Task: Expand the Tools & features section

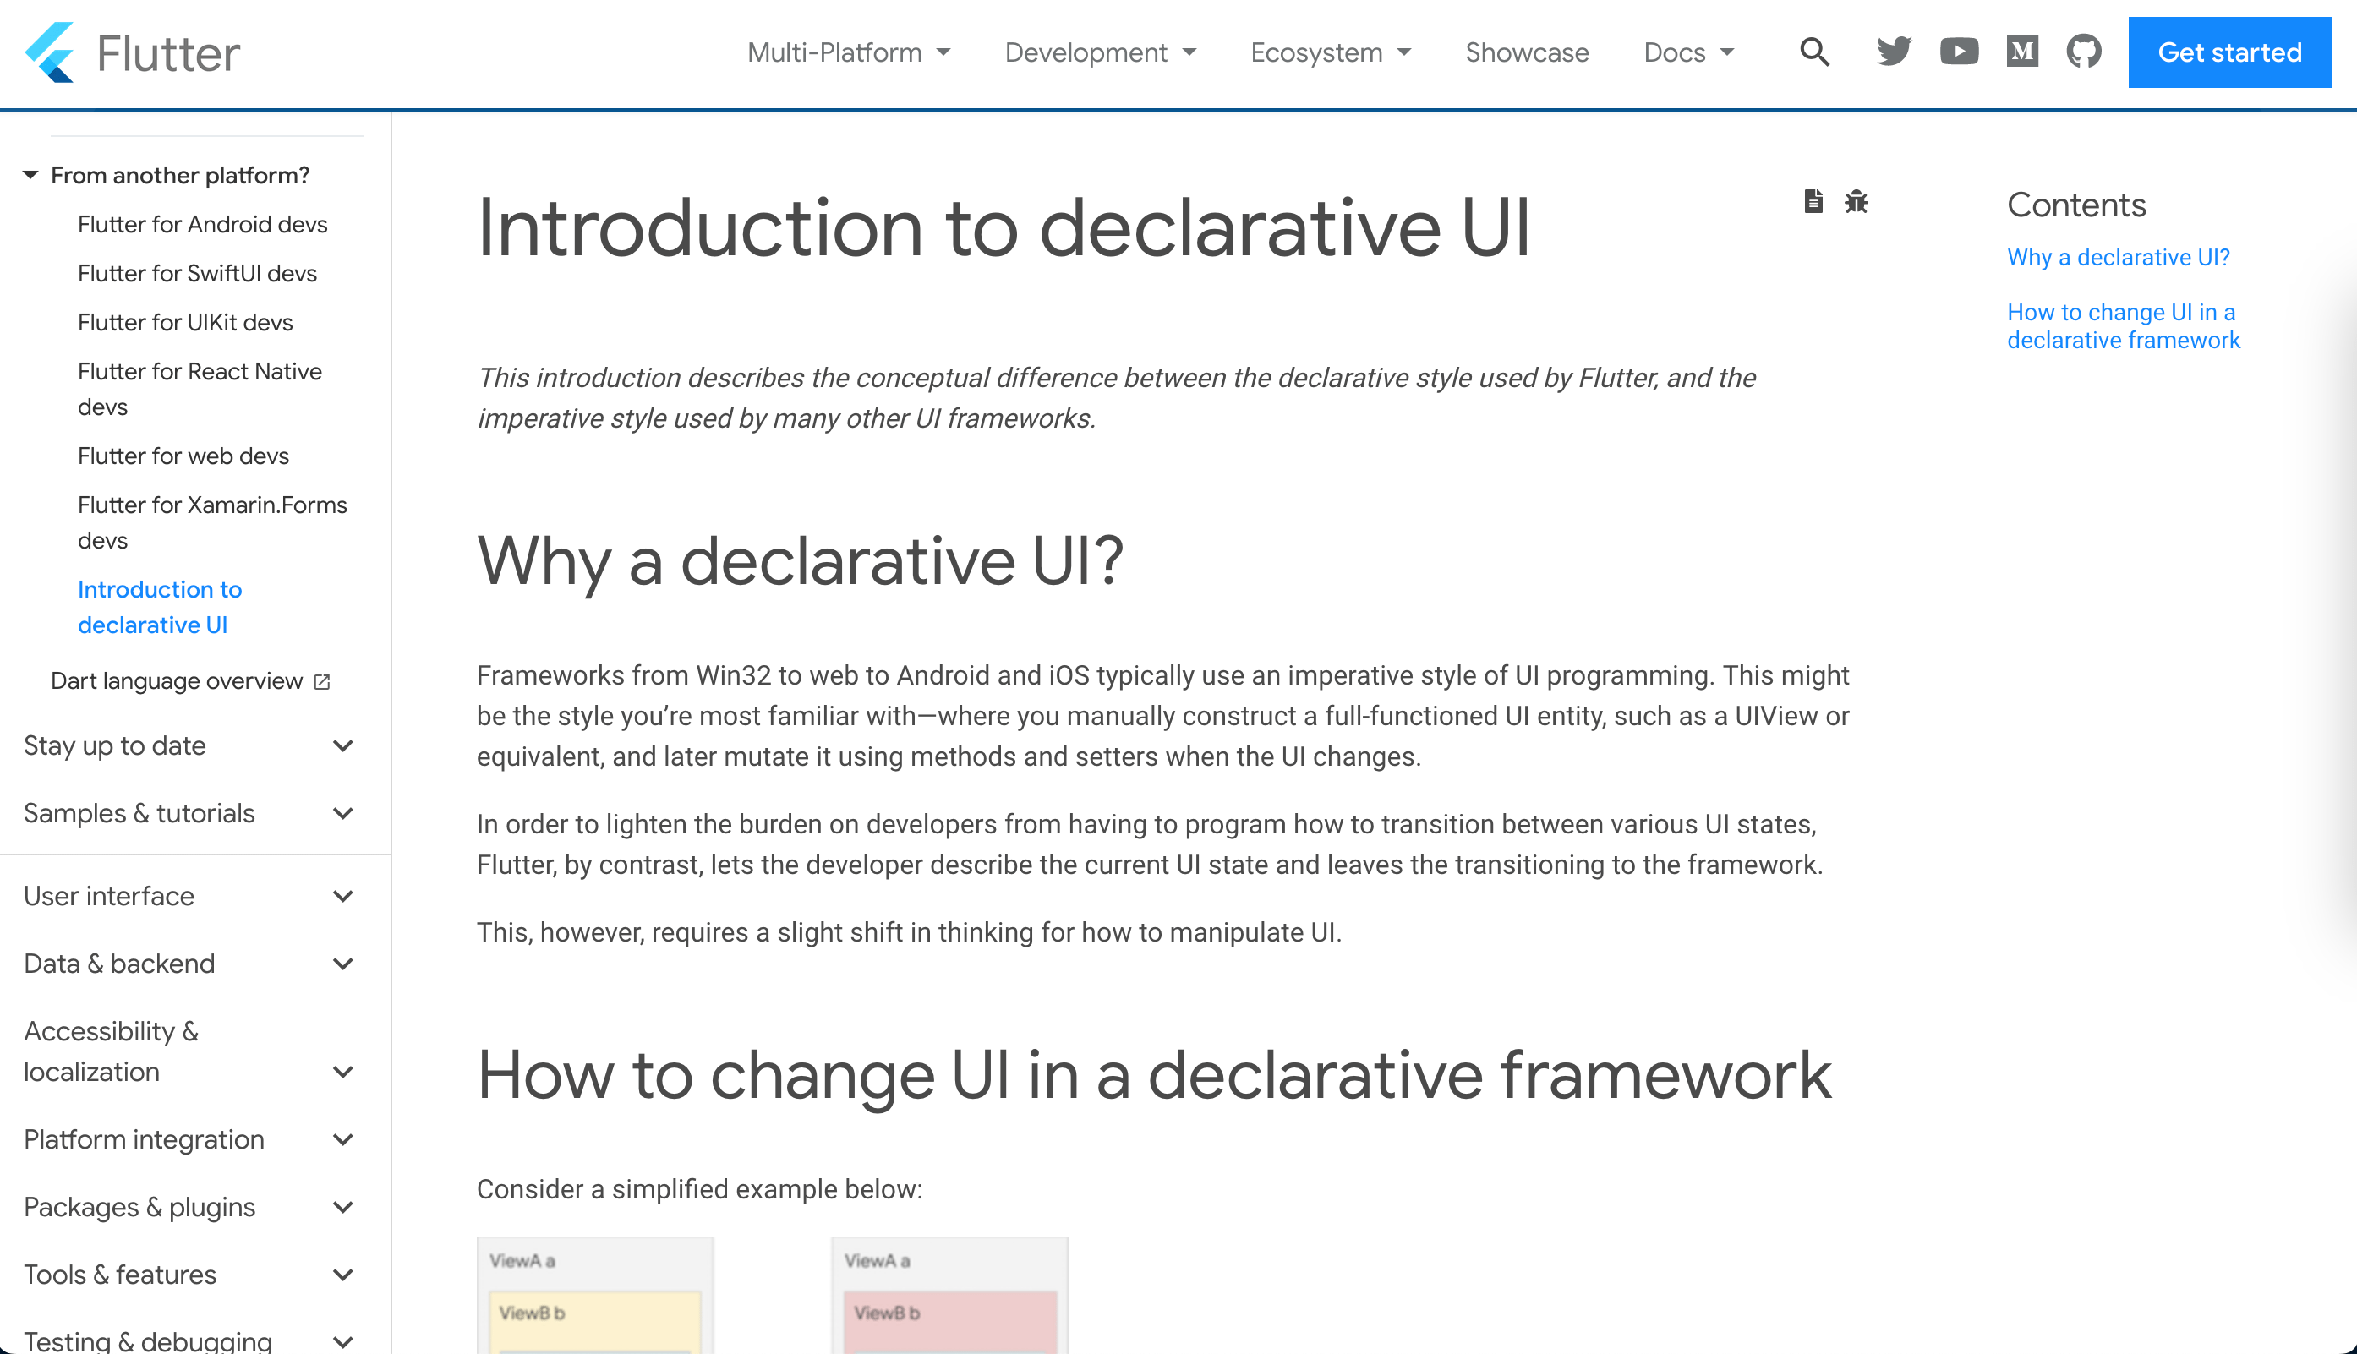Action: click(189, 1275)
